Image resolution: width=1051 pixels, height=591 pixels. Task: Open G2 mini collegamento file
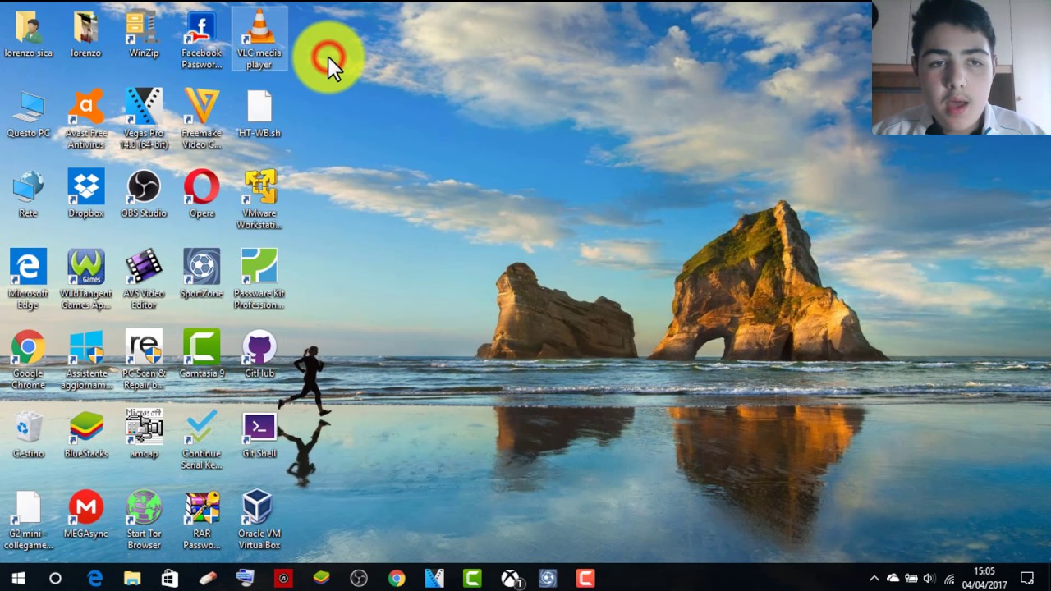29,520
